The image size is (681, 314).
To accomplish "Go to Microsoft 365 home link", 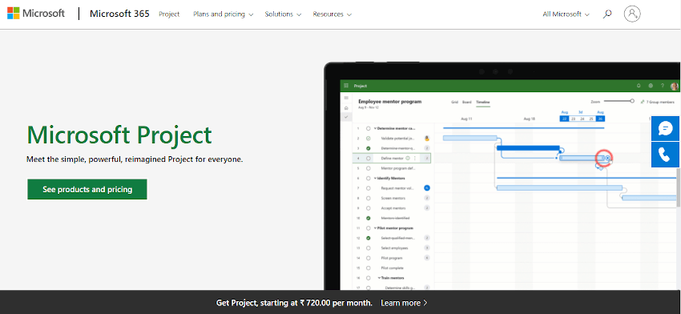I will pos(119,14).
